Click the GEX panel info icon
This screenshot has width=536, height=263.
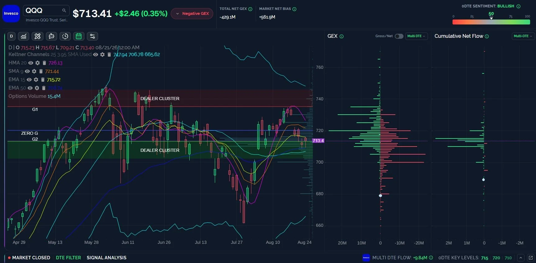pos(341,36)
